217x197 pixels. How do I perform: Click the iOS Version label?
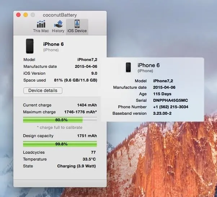click(34, 73)
